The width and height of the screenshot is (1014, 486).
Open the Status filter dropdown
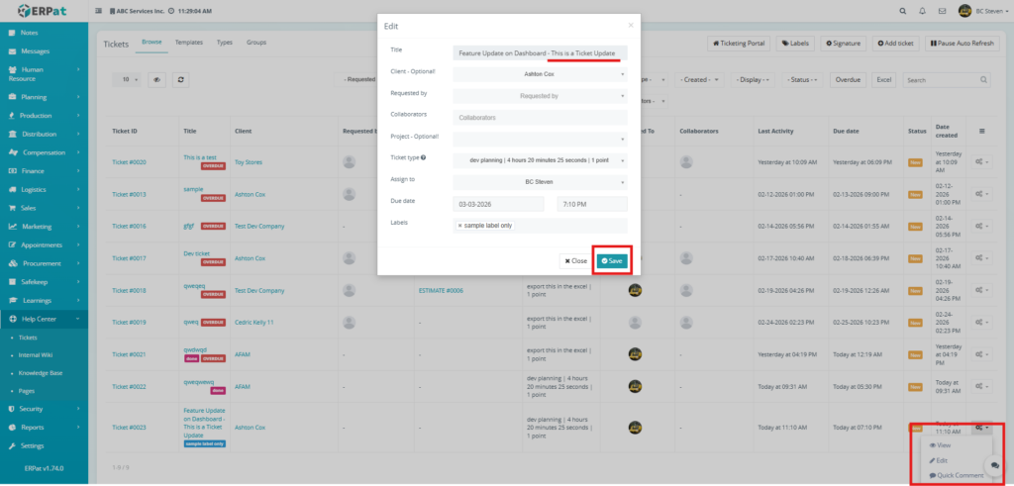tap(803, 79)
